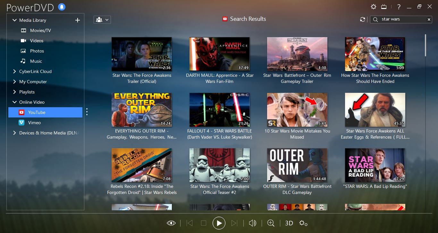Add media with the plus icon

[x=77, y=20]
